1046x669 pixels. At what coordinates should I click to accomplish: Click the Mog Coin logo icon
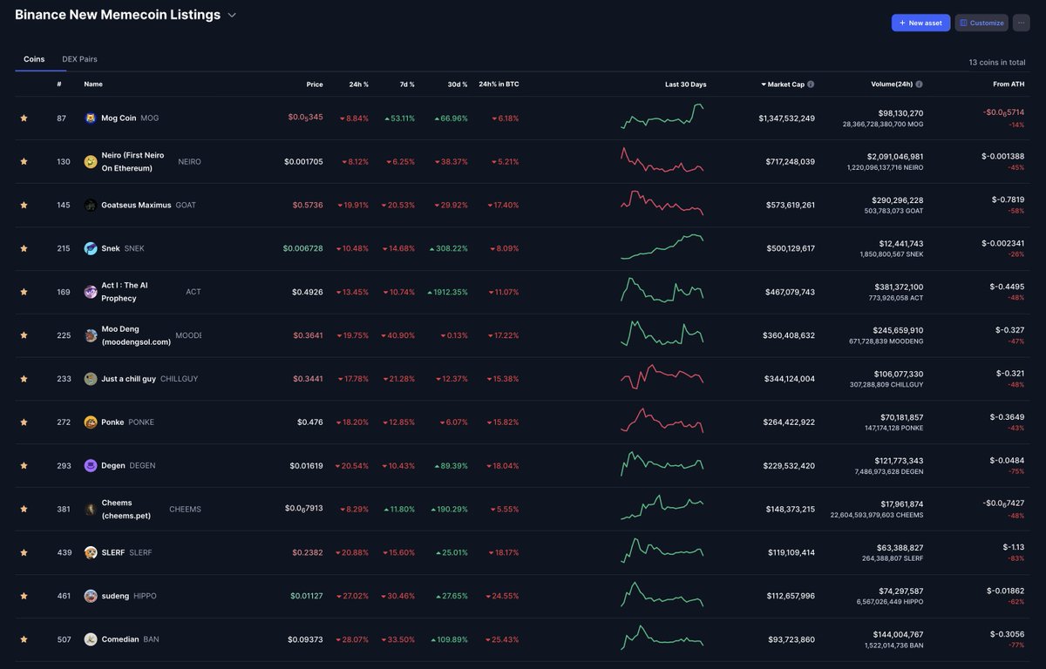[x=90, y=118]
